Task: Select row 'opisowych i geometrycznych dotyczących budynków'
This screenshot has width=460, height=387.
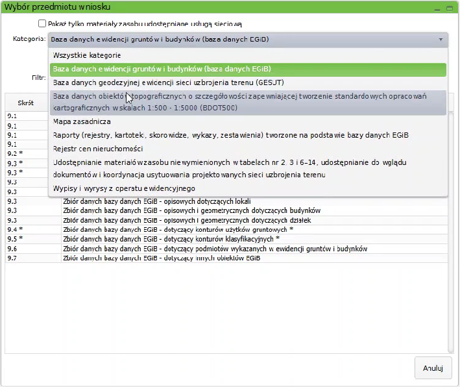Action: 191,210
